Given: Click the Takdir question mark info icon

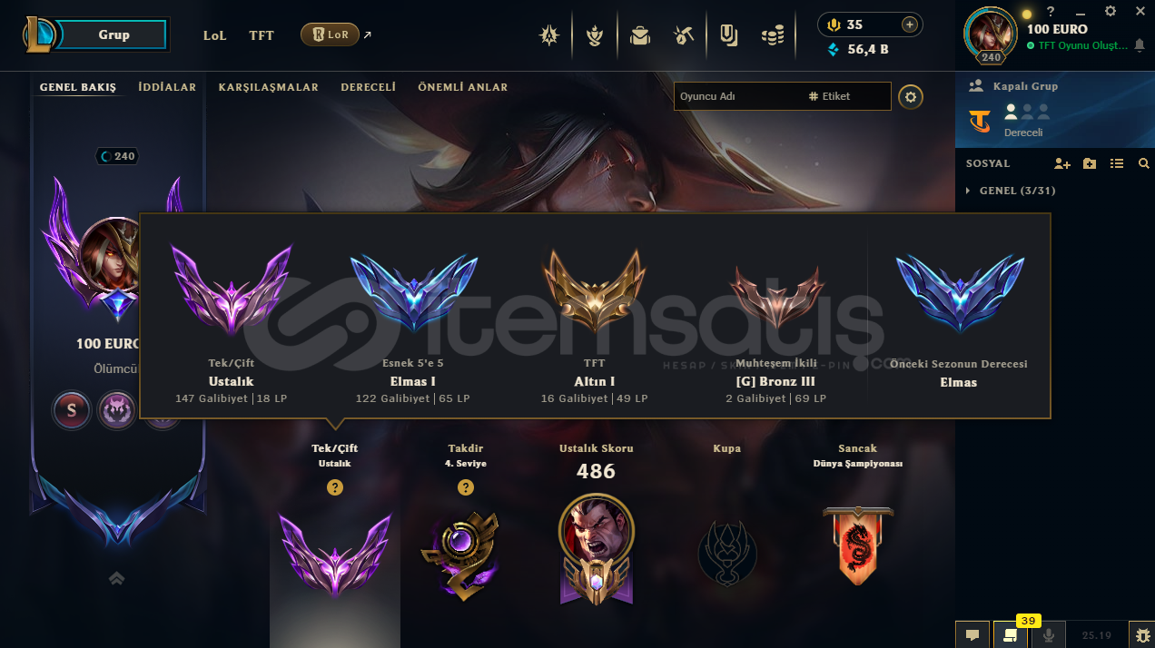Looking at the screenshot, I should pyautogui.click(x=466, y=487).
